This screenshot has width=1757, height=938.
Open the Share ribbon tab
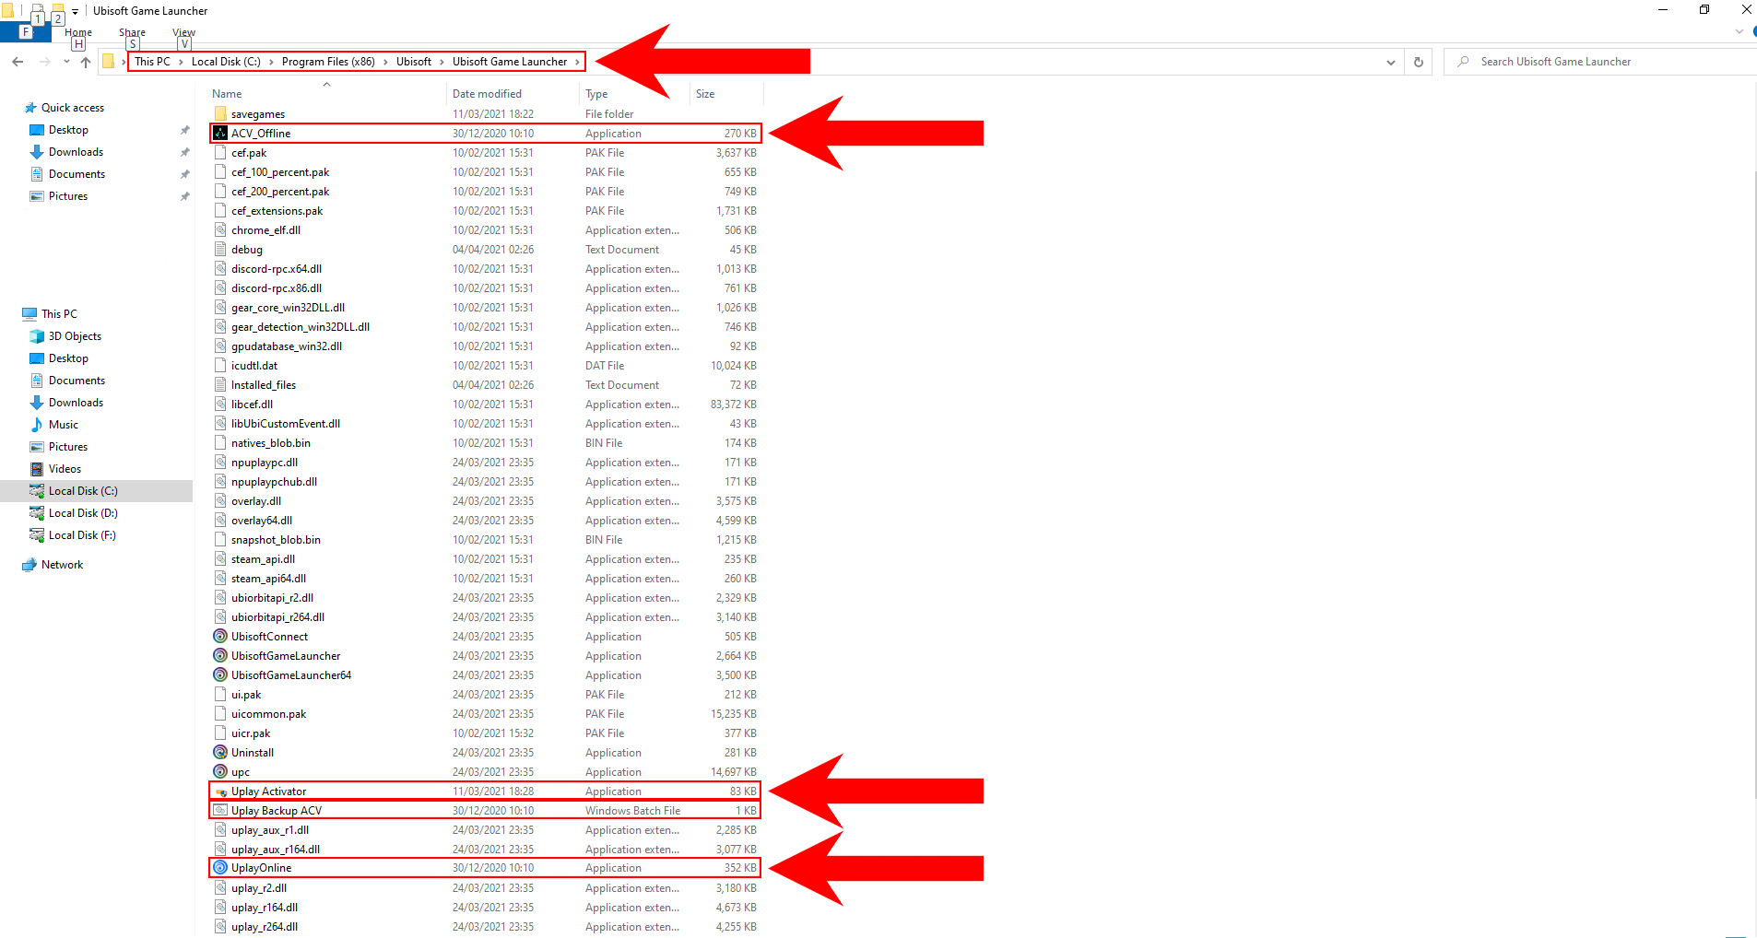[132, 32]
